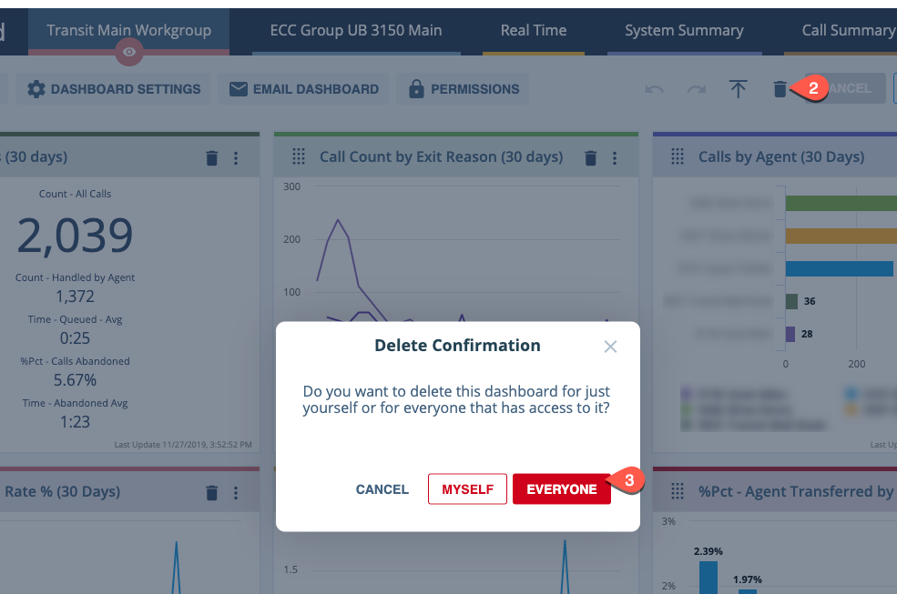Click the 0:25 queued average time
Image resolution: width=897 pixels, height=594 pixels.
tap(75, 337)
